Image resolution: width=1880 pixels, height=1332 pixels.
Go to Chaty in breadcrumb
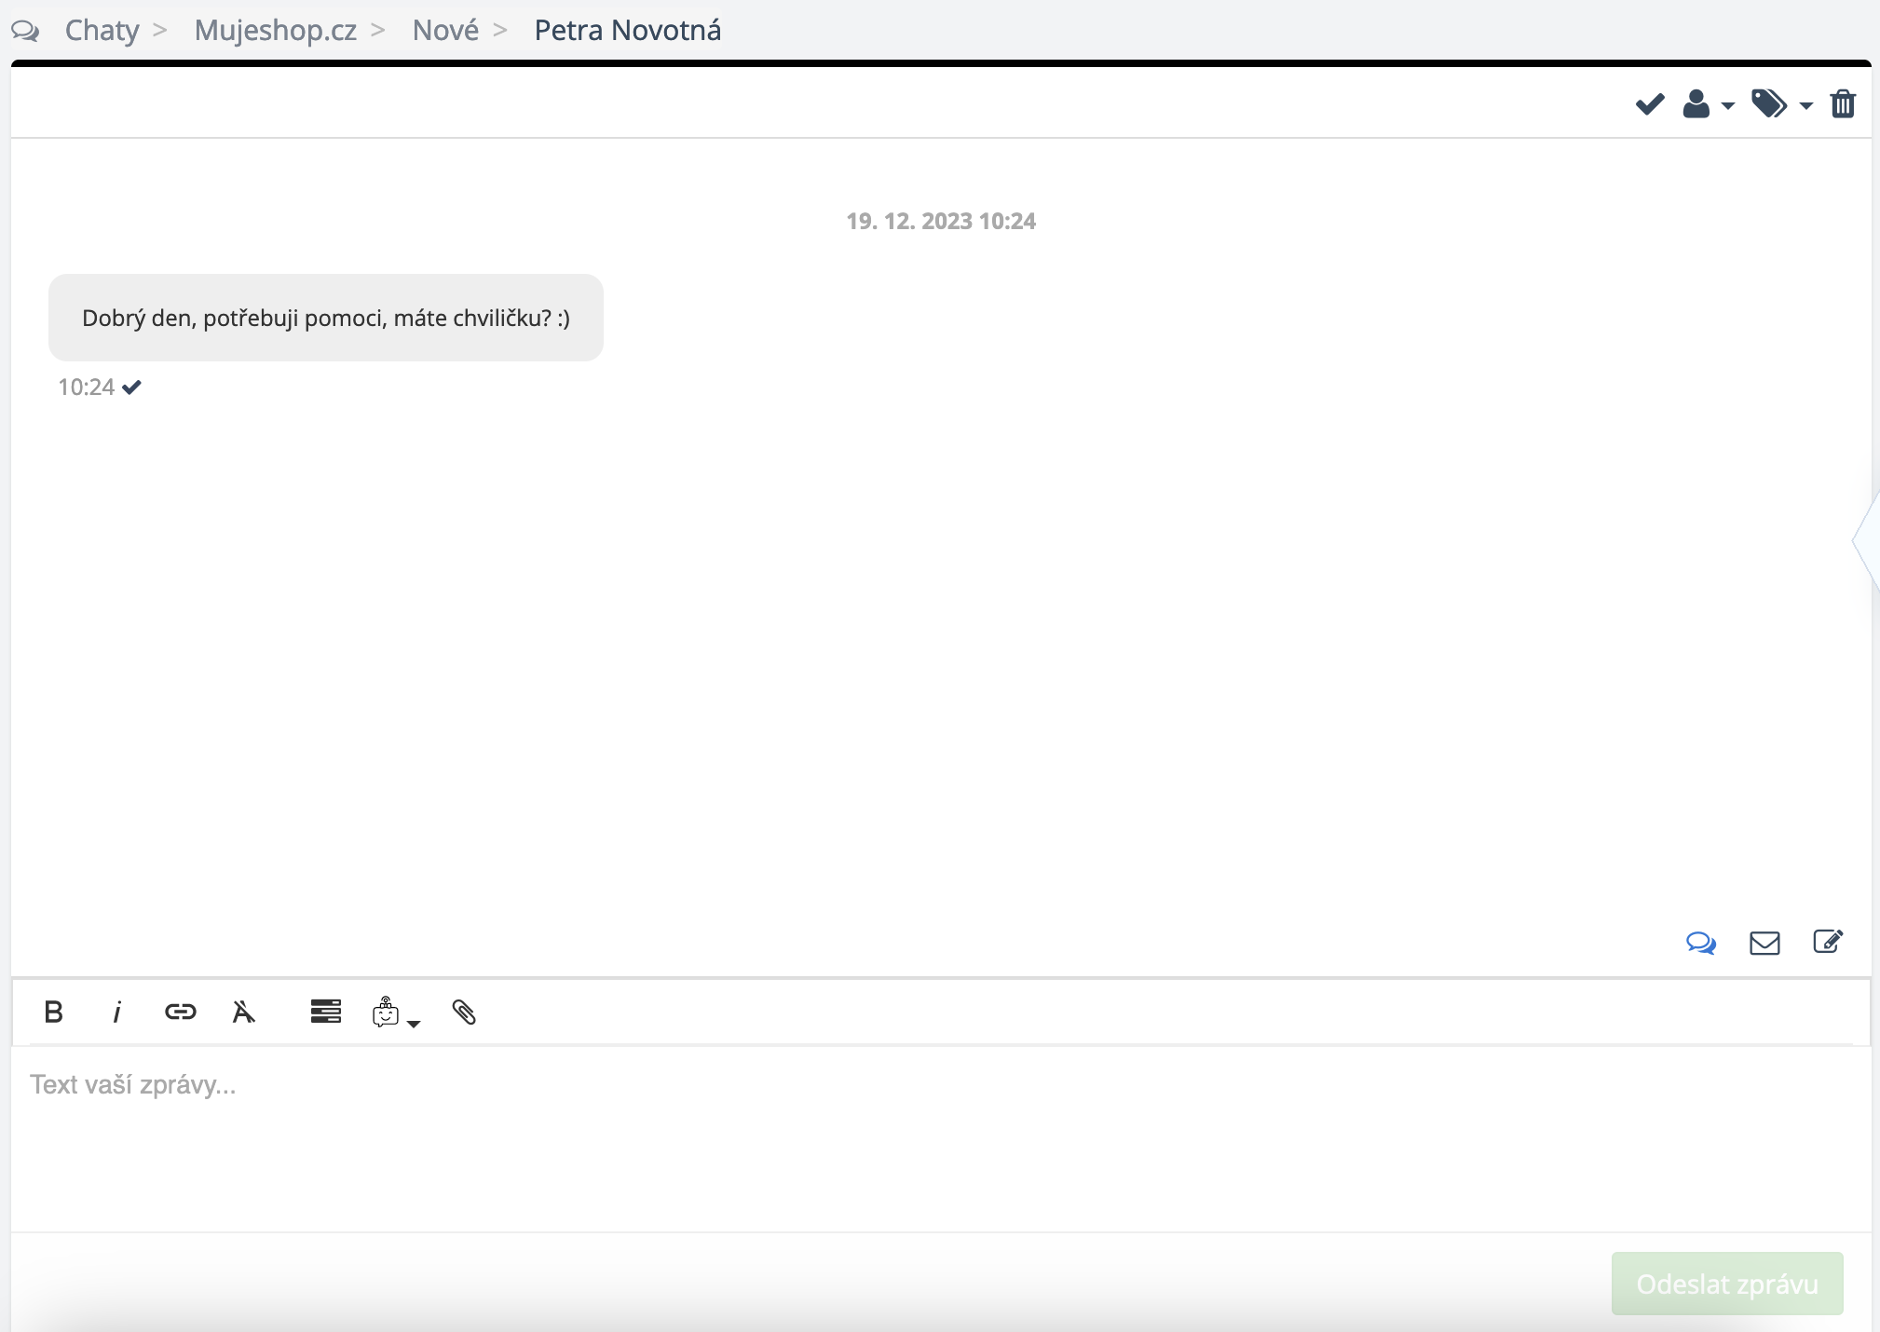[102, 30]
